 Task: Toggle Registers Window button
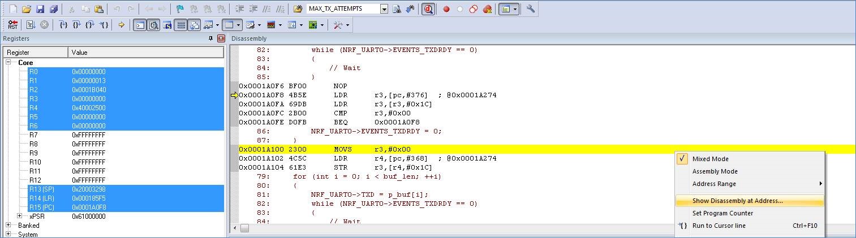(180, 25)
